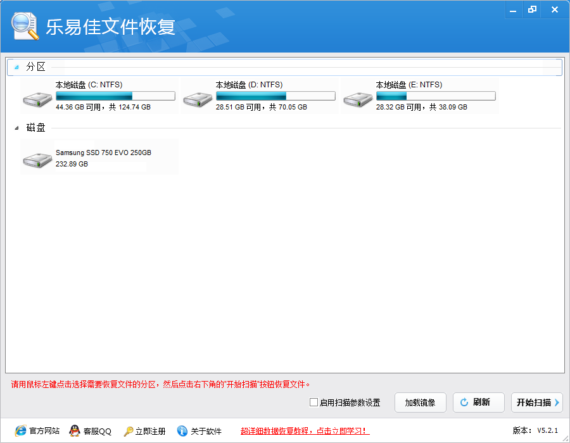Screen dimensions: 570x443
Task: Collapse the 磁盘 section
Action: [16, 128]
